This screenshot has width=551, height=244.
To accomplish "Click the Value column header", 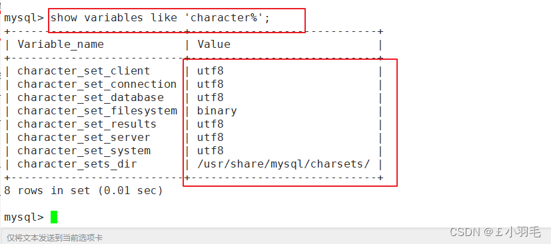I will click(x=214, y=44).
